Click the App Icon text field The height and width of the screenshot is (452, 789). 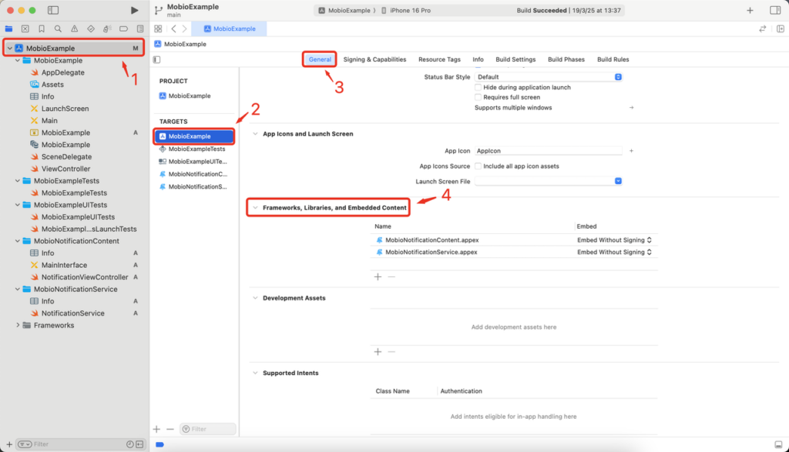click(x=548, y=151)
